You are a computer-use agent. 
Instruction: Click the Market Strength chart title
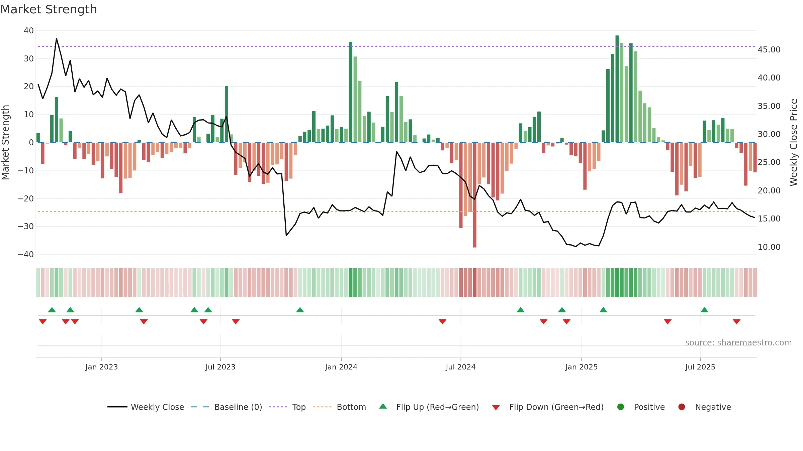click(x=49, y=9)
